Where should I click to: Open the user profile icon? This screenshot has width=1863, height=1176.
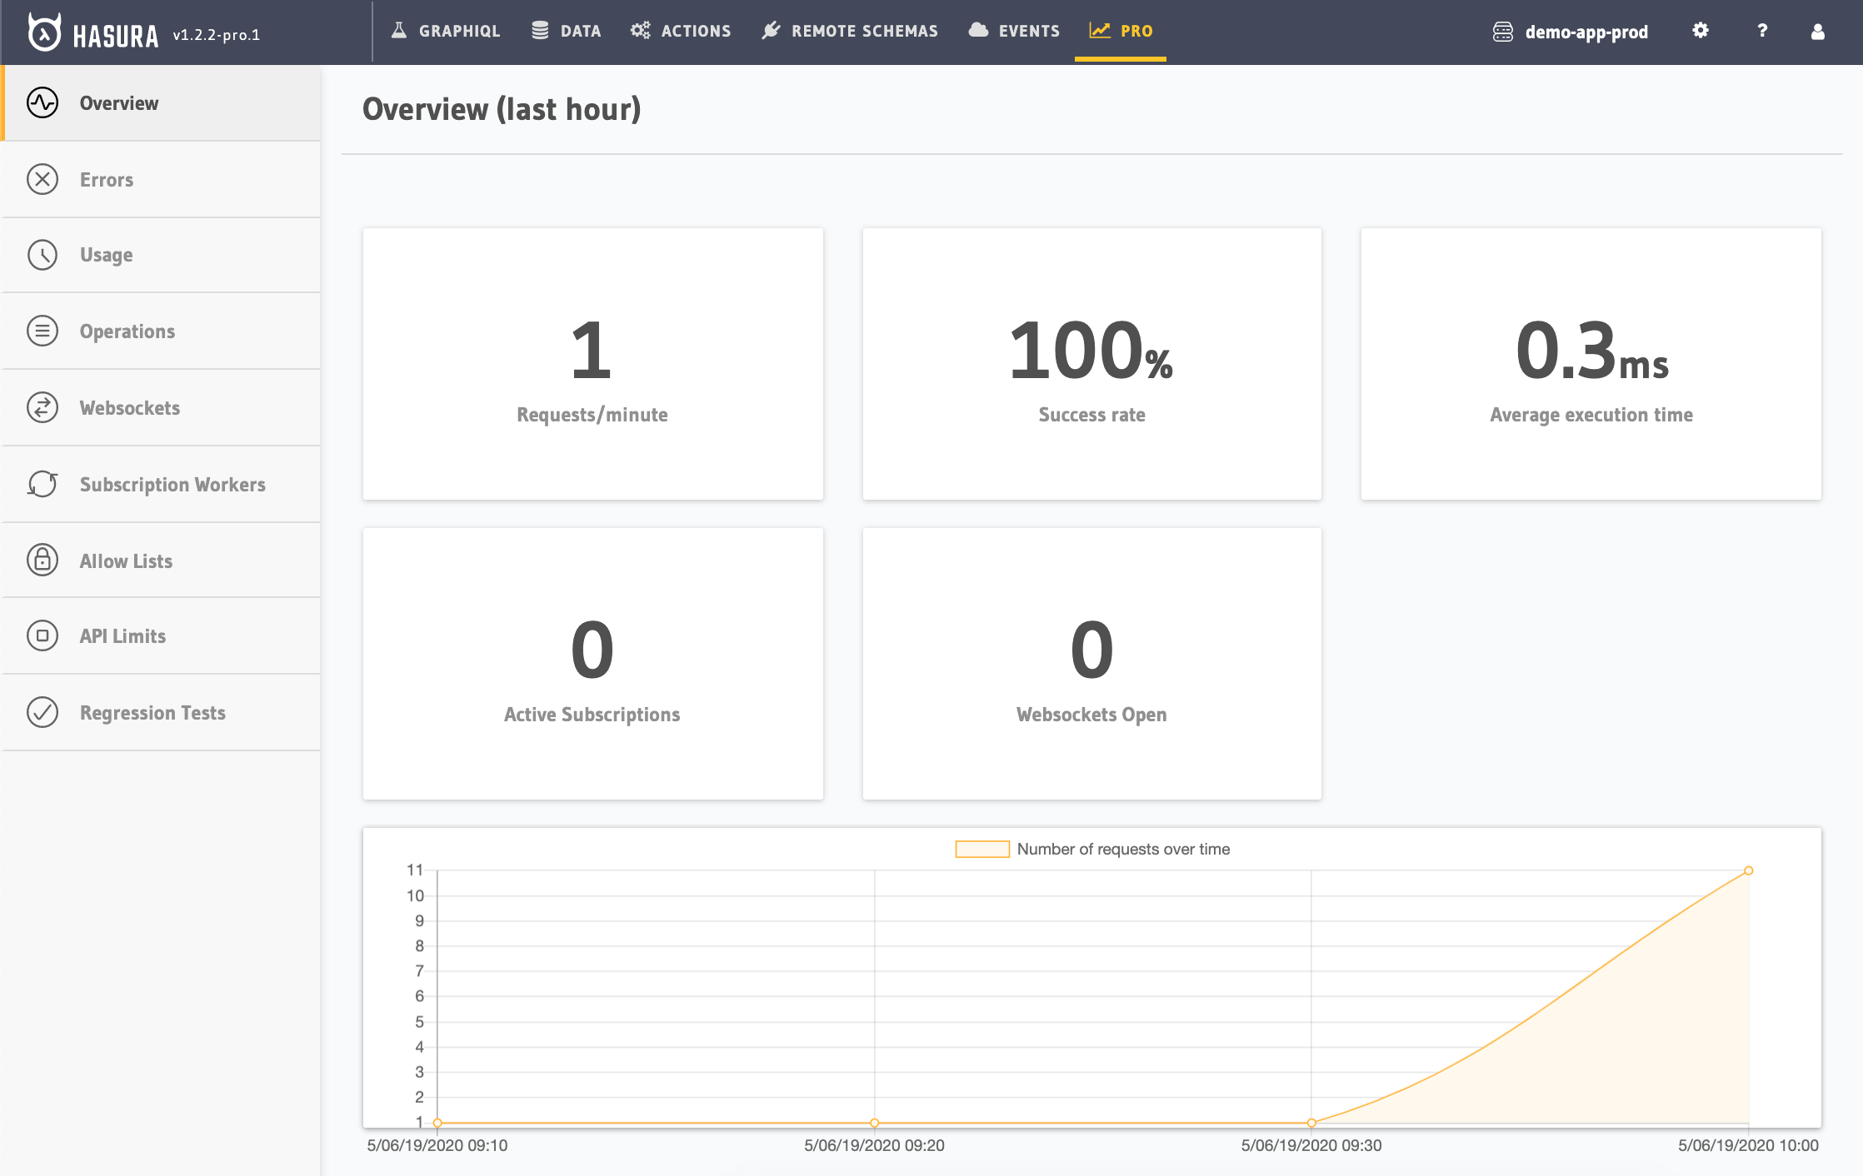coord(1818,31)
